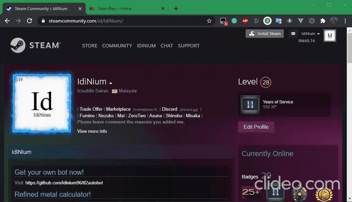The image size is (352, 202).
Task: Click the RM49.74 wallet balance
Action: [306, 41]
